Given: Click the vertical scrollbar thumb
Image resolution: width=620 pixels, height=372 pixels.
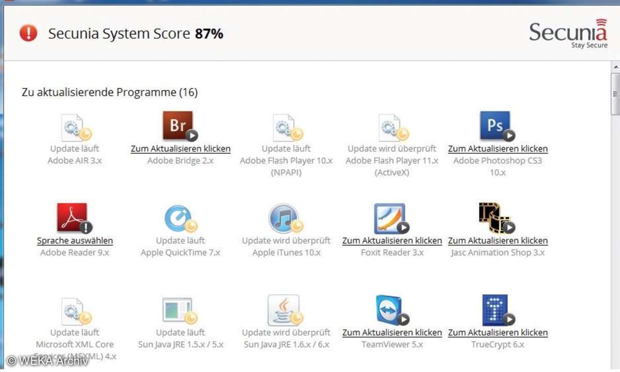Looking at the screenshot, I should tap(615, 94).
